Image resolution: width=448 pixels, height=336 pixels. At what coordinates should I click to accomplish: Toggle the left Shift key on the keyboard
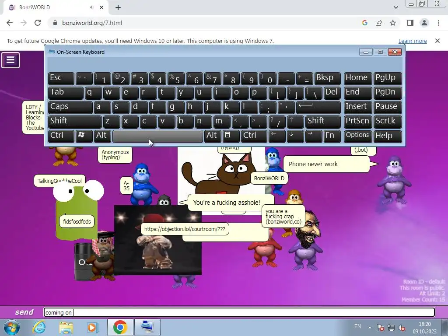click(75, 122)
